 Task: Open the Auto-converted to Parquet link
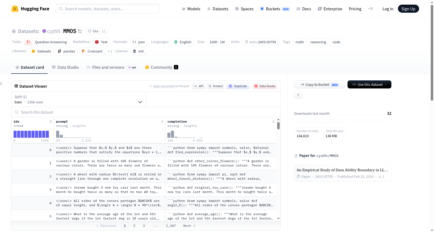(x=171, y=86)
